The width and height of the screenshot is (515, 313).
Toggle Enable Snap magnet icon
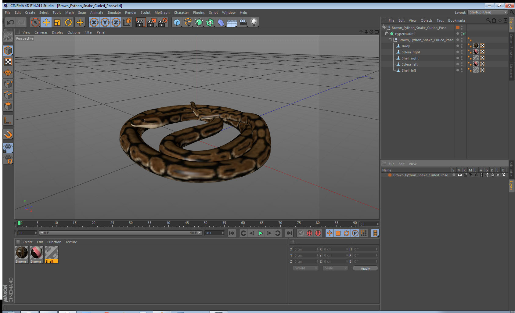[8, 134]
